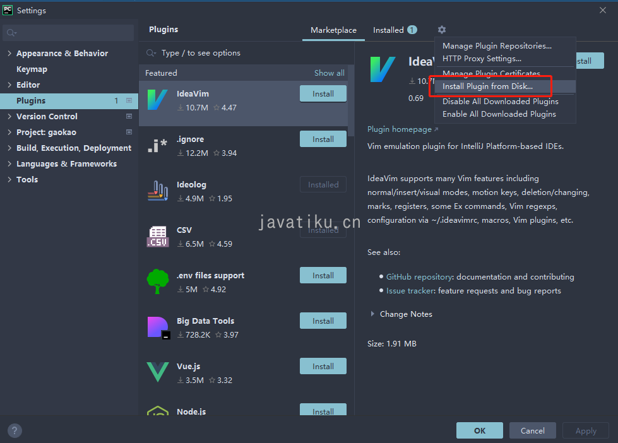618x443 pixels.
Task: Expand the Editor settings group
Action: 9,85
